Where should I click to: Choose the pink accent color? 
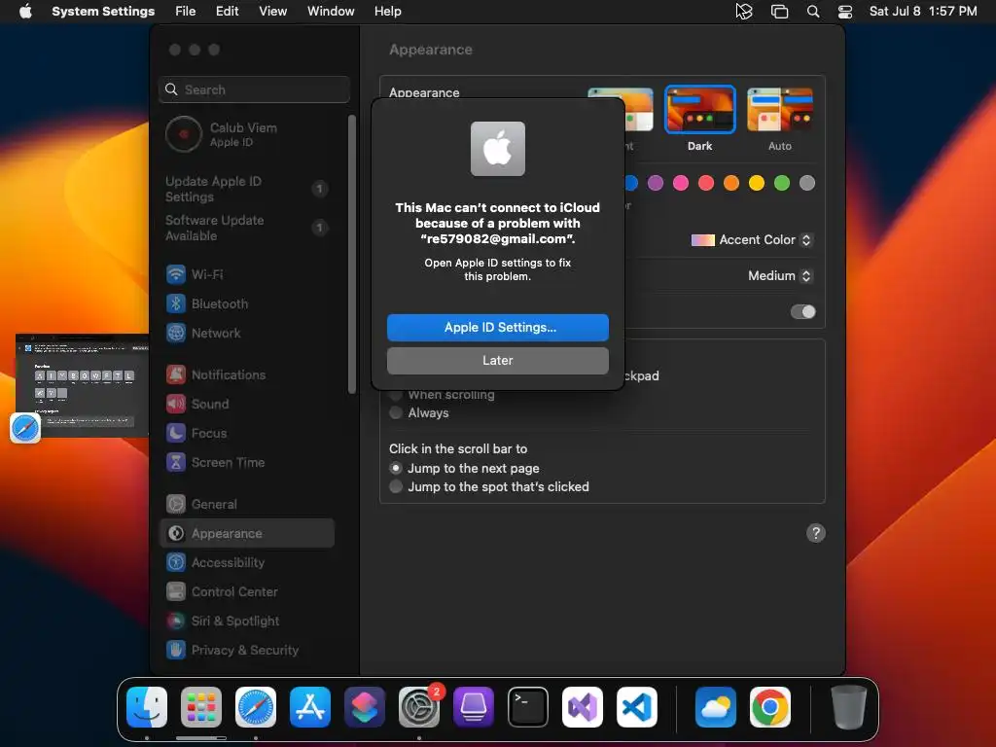coord(681,183)
